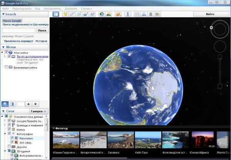The image size is (231, 160).
Task: Click the Google Earth Pro title icon
Action: tap(3, 3)
